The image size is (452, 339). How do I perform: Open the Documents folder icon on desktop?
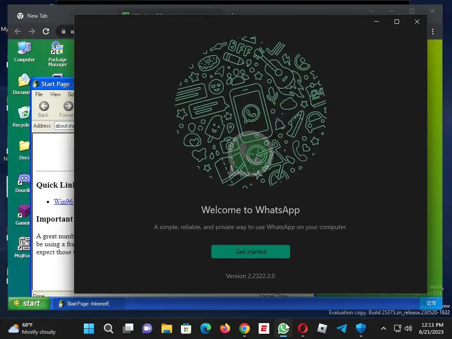click(21, 84)
